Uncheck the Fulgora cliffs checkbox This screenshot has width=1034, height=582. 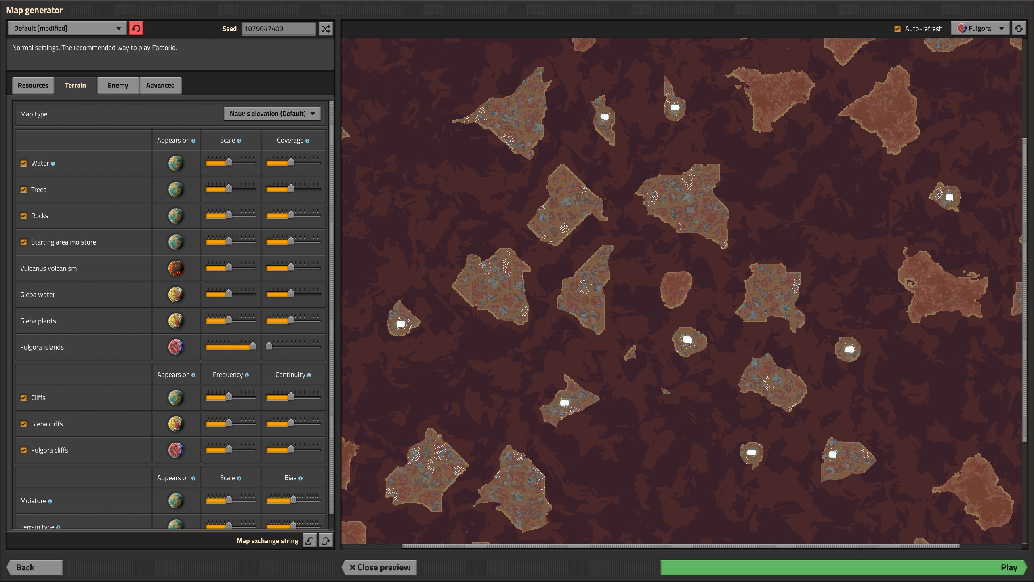pyautogui.click(x=24, y=450)
